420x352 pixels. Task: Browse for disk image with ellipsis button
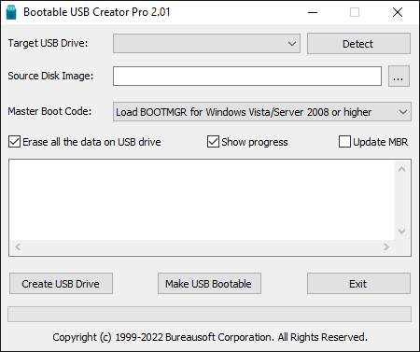399,76
